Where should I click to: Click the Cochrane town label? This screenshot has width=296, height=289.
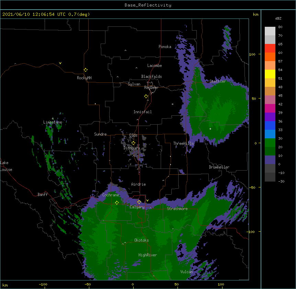(111, 195)
